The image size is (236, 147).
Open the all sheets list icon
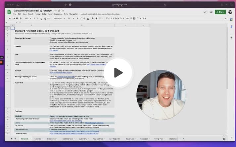pyautogui.click(x=15, y=138)
